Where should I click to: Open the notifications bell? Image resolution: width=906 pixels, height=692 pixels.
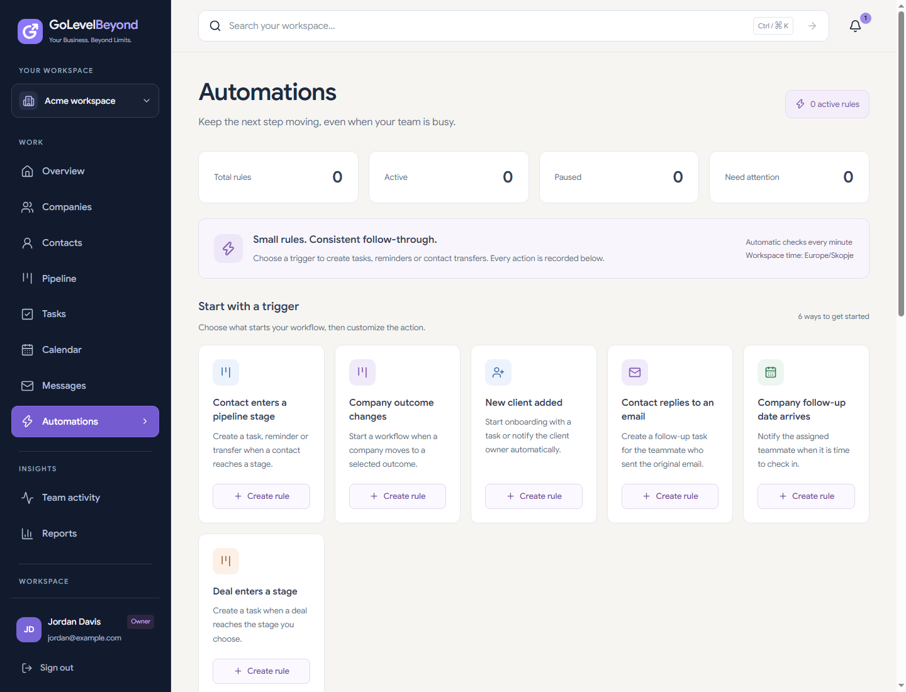[x=855, y=26]
